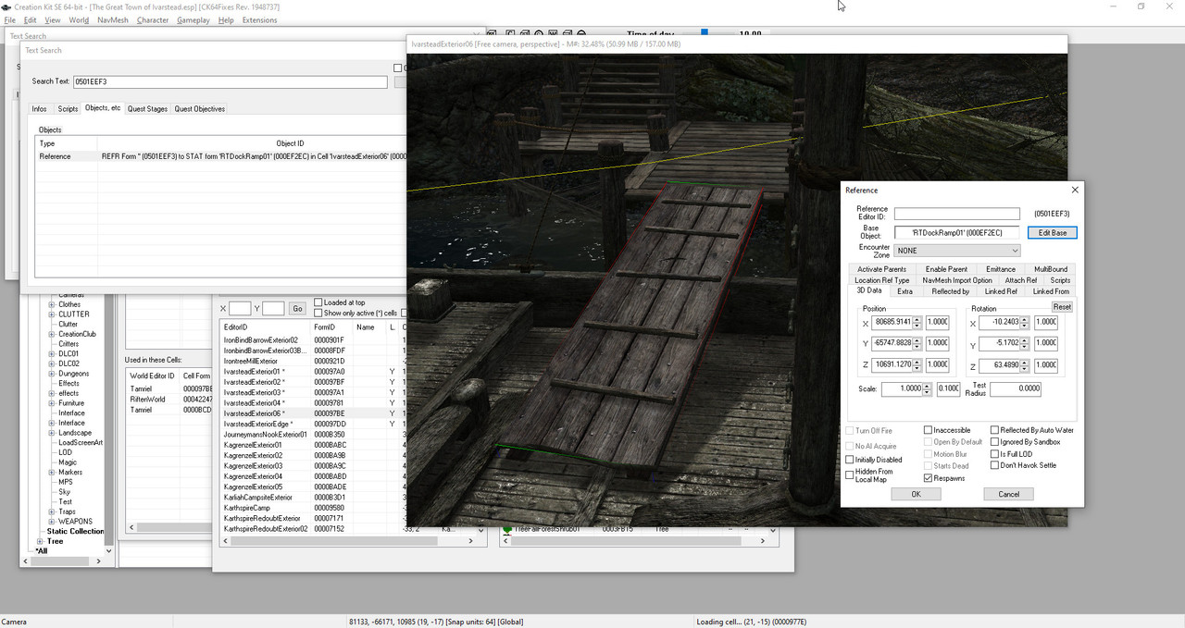The image size is (1185, 628).
Task: Click the Scale value spinner
Action: click(927, 389)
